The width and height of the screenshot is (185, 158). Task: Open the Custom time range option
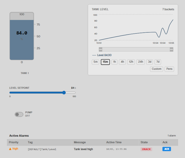(x=156, y=69)
